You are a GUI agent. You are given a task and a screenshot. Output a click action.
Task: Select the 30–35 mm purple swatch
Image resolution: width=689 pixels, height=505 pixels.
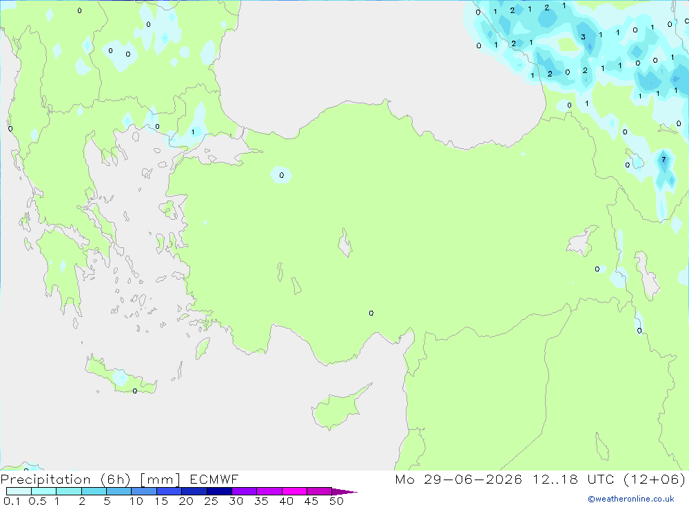click(x=244, y=491)
